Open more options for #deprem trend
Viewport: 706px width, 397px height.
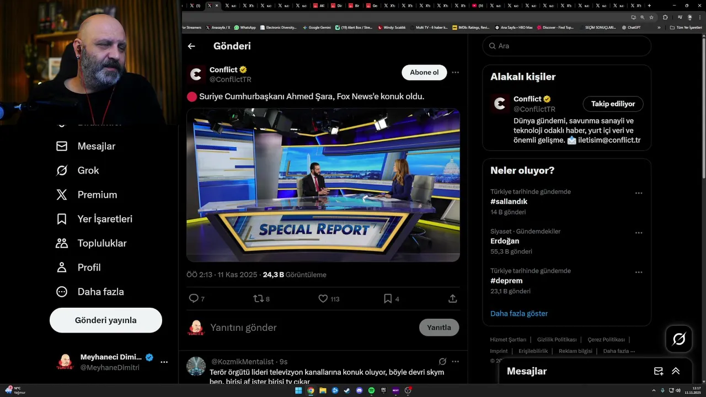tap(639, 272)
